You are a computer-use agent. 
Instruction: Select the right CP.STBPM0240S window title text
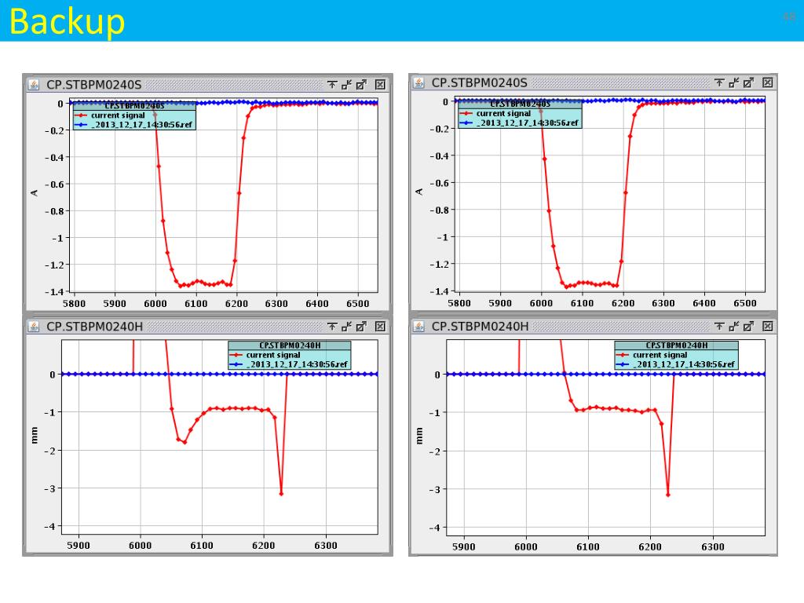click(x=480, y=82)
